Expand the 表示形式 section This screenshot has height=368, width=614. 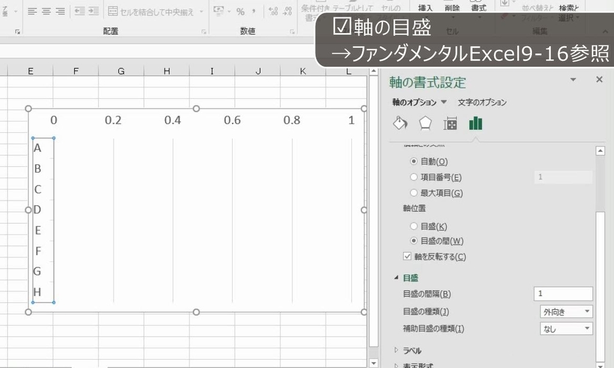396,365
